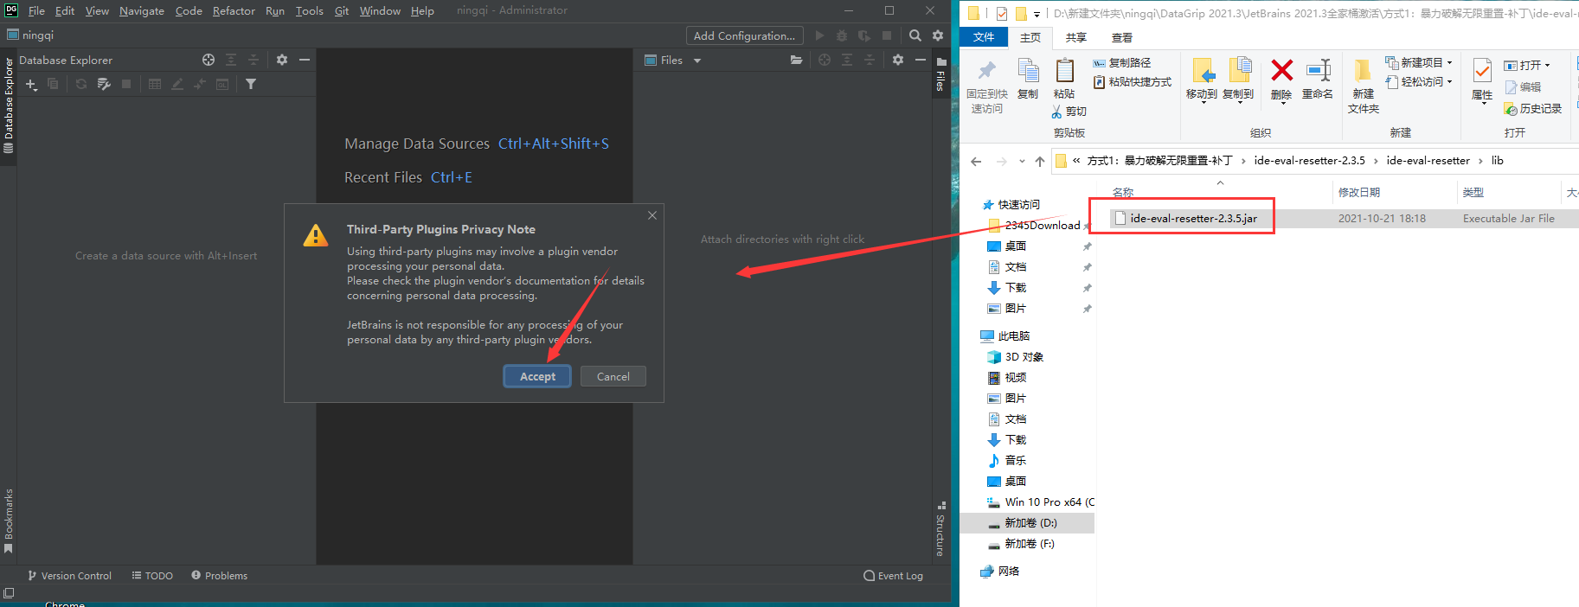Click the Search Everywhere magnifier icon
The height and width of the screenshot is (607, 1579).
pos(915,35)
